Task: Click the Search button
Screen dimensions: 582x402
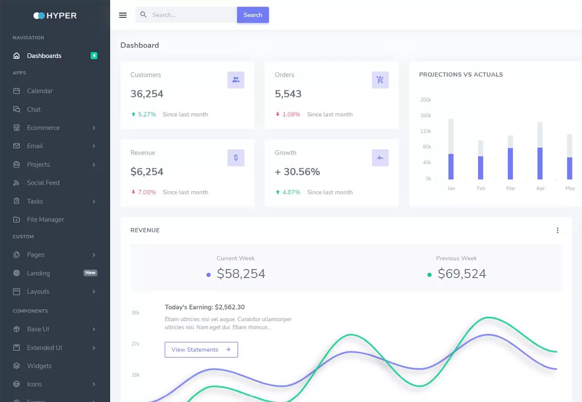Action: (x=253, y=15)
